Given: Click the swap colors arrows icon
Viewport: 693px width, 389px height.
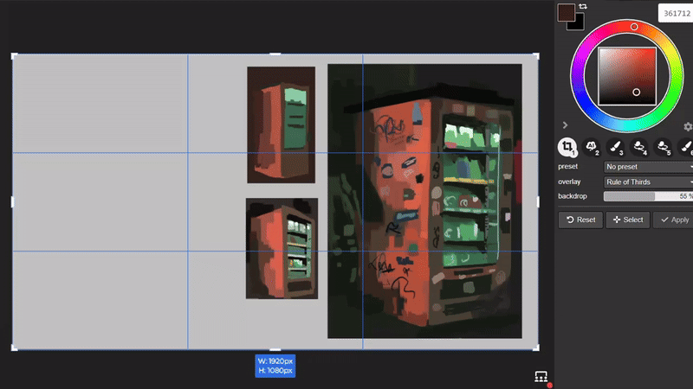Looking at the screenshot, I should point(583,7).
